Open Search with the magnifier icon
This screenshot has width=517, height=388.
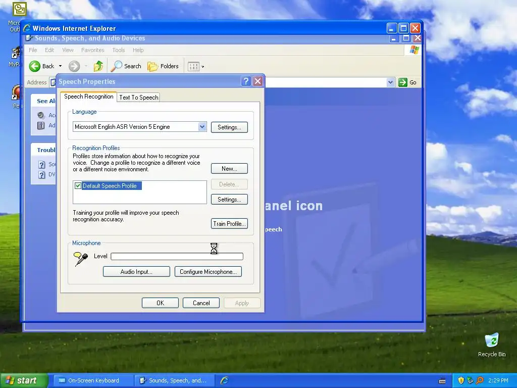116,66
